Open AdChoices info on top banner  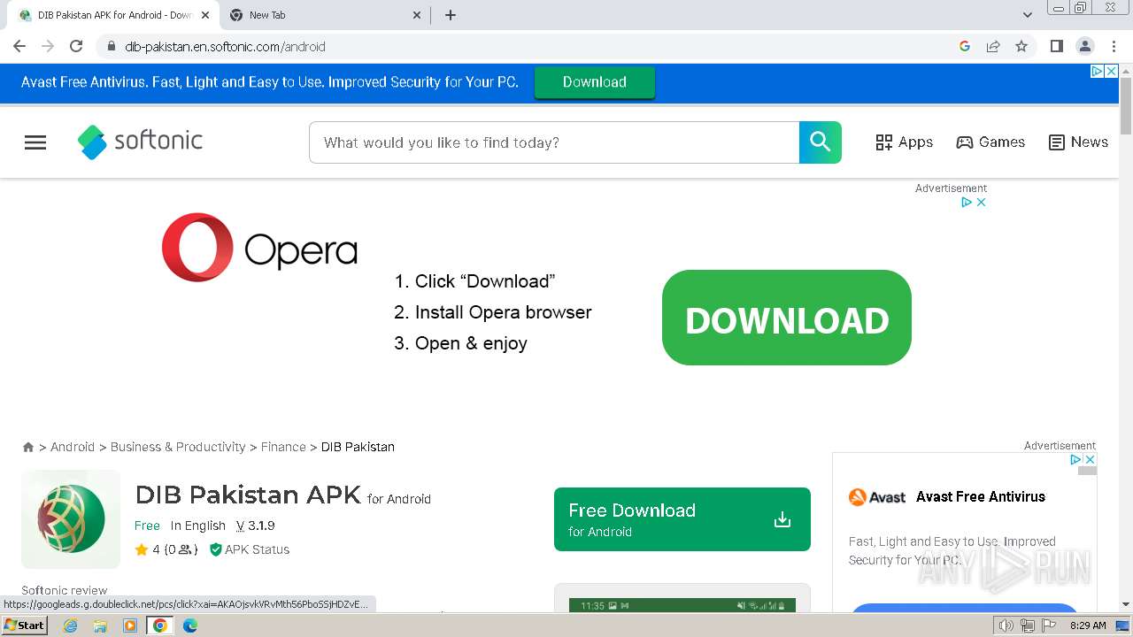pyautogui.click(x=1097, y=72)
